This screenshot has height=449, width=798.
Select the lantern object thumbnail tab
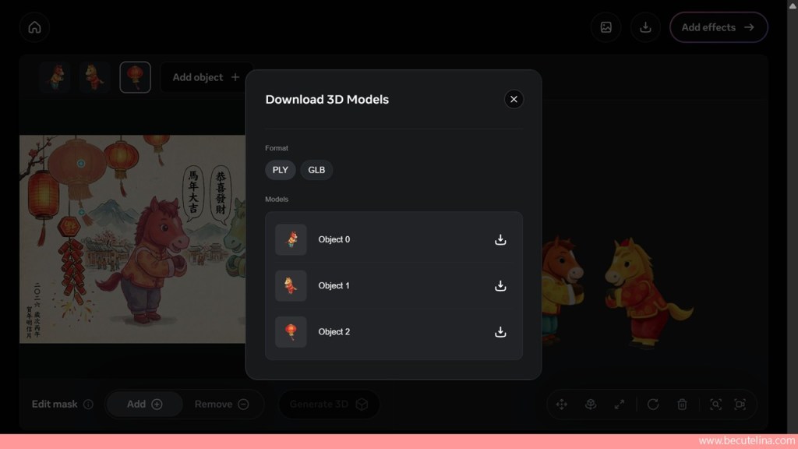[135, 77]
